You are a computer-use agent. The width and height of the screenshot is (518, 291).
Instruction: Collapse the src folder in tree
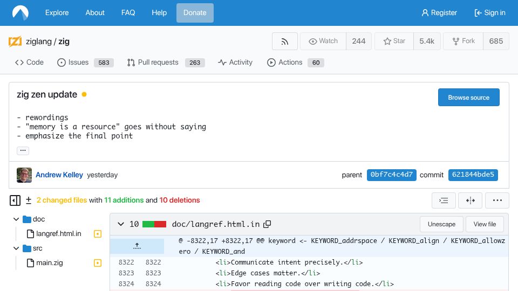tap(16, 248)
